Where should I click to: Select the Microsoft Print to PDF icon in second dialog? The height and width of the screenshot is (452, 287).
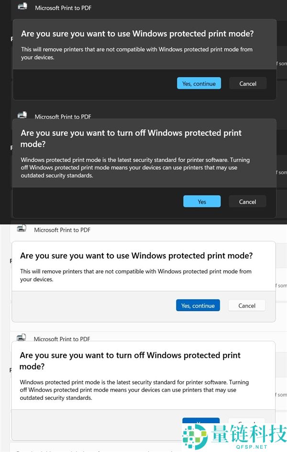[x=22, y=115]
